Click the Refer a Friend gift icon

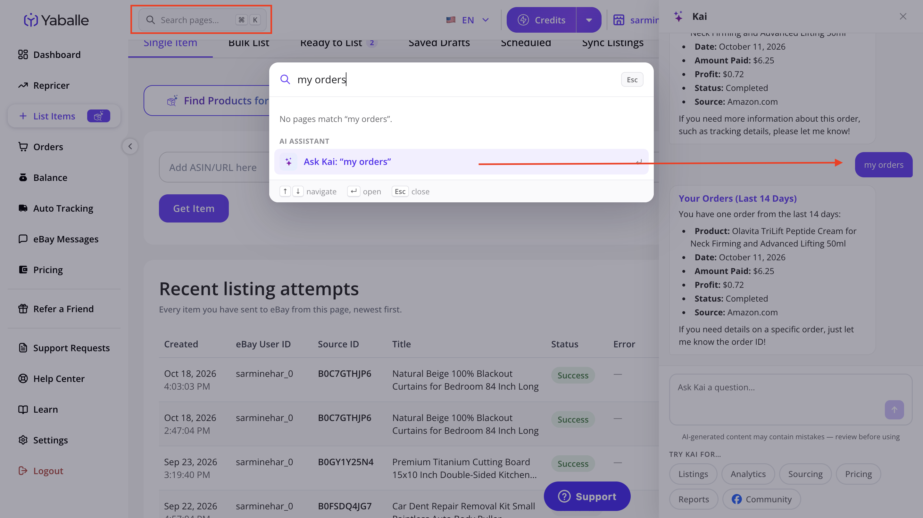point(23,309)
